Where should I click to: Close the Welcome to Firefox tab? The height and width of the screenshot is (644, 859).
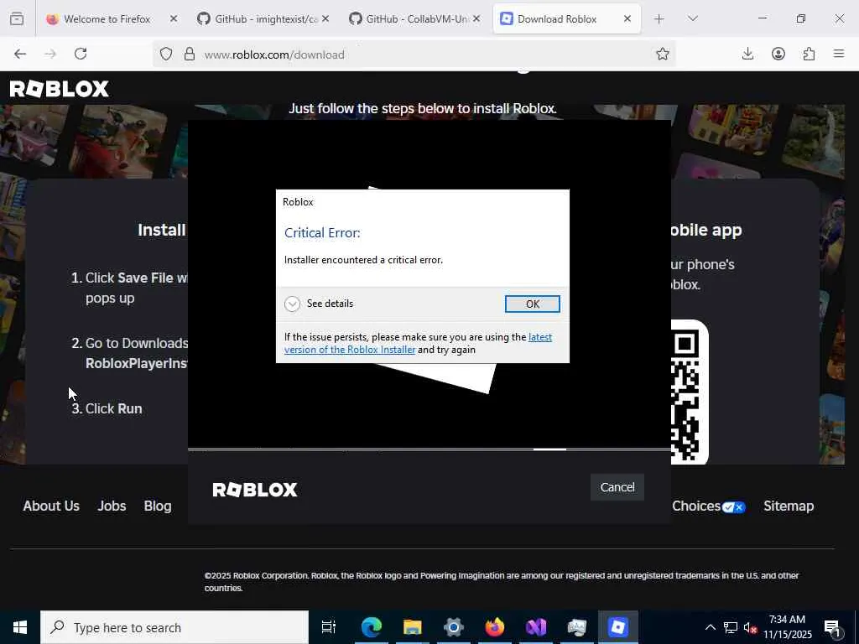[174, 19]
